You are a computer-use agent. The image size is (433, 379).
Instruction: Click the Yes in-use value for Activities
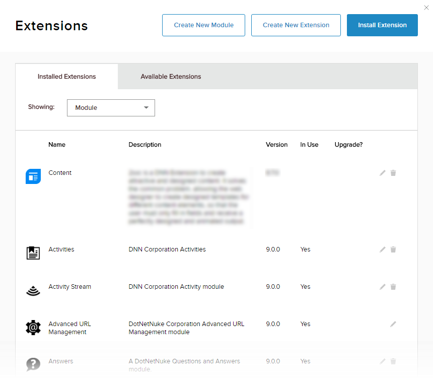[305, 249]
